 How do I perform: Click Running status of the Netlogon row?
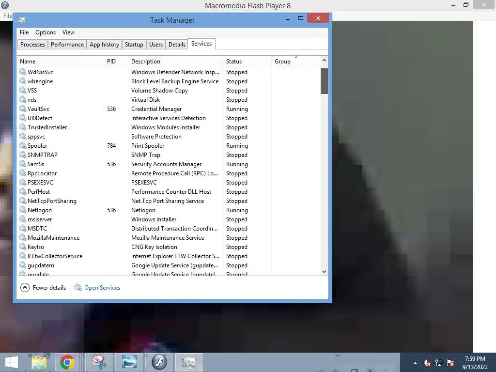click(x=237, y=210)
